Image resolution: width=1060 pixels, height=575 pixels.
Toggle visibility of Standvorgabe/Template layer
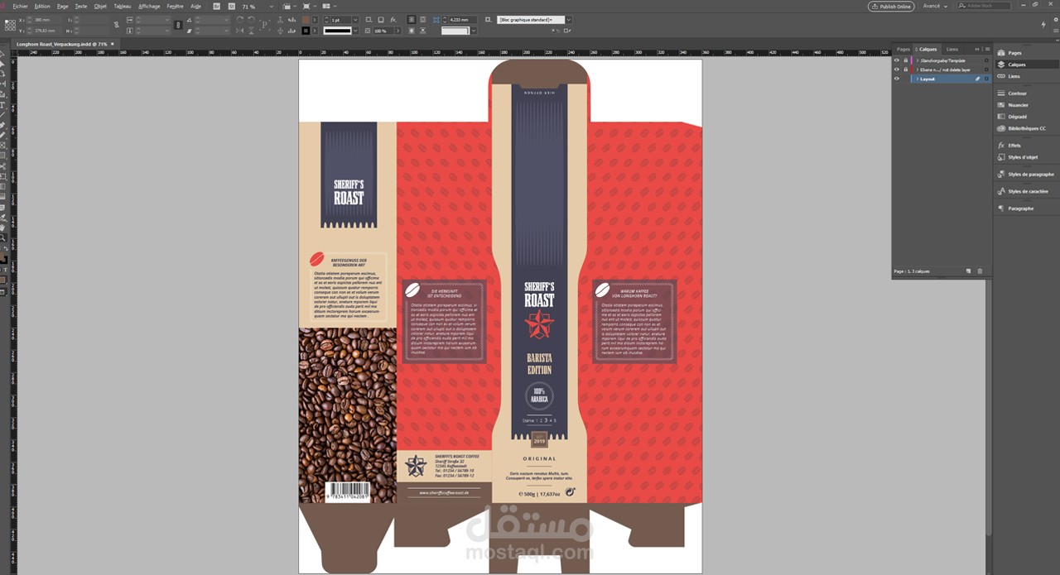point(896,60)
